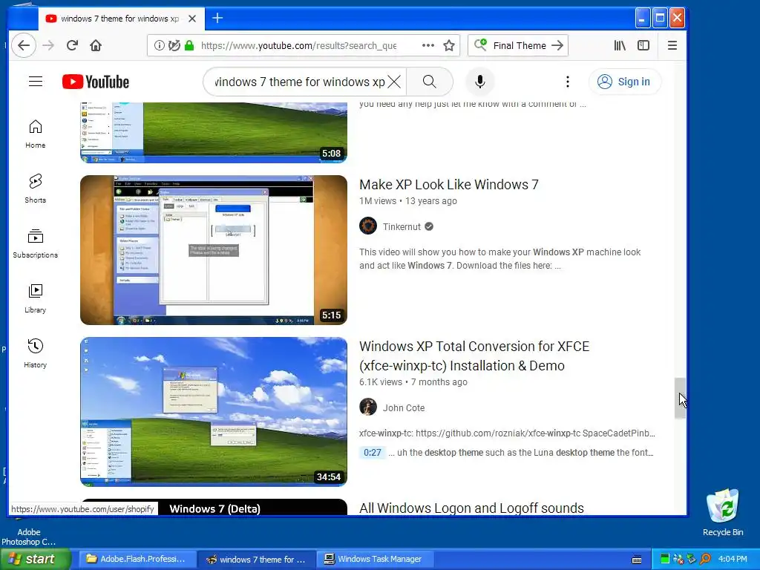Open Shorts in the YouTube sidebar
Screen dimensions: 760x570
point(36,189)
